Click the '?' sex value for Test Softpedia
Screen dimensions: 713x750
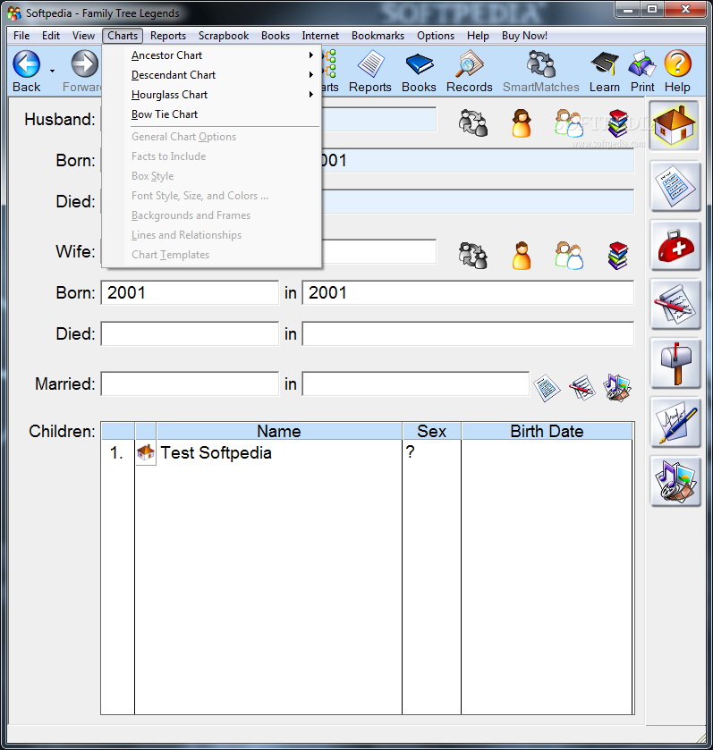coord(410,452)
